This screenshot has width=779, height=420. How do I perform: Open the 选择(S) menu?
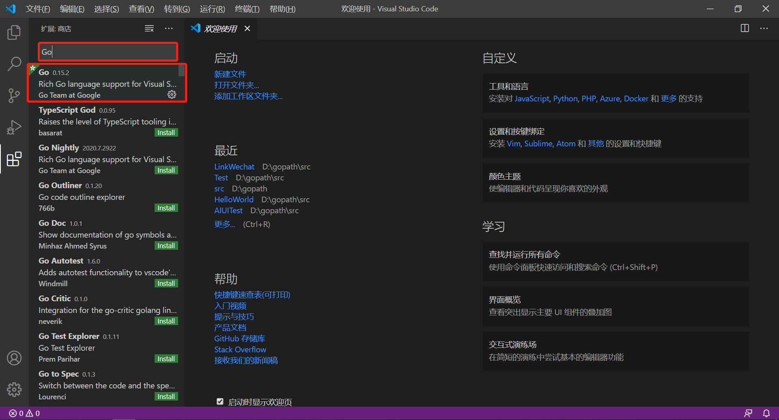coord(107,9)
